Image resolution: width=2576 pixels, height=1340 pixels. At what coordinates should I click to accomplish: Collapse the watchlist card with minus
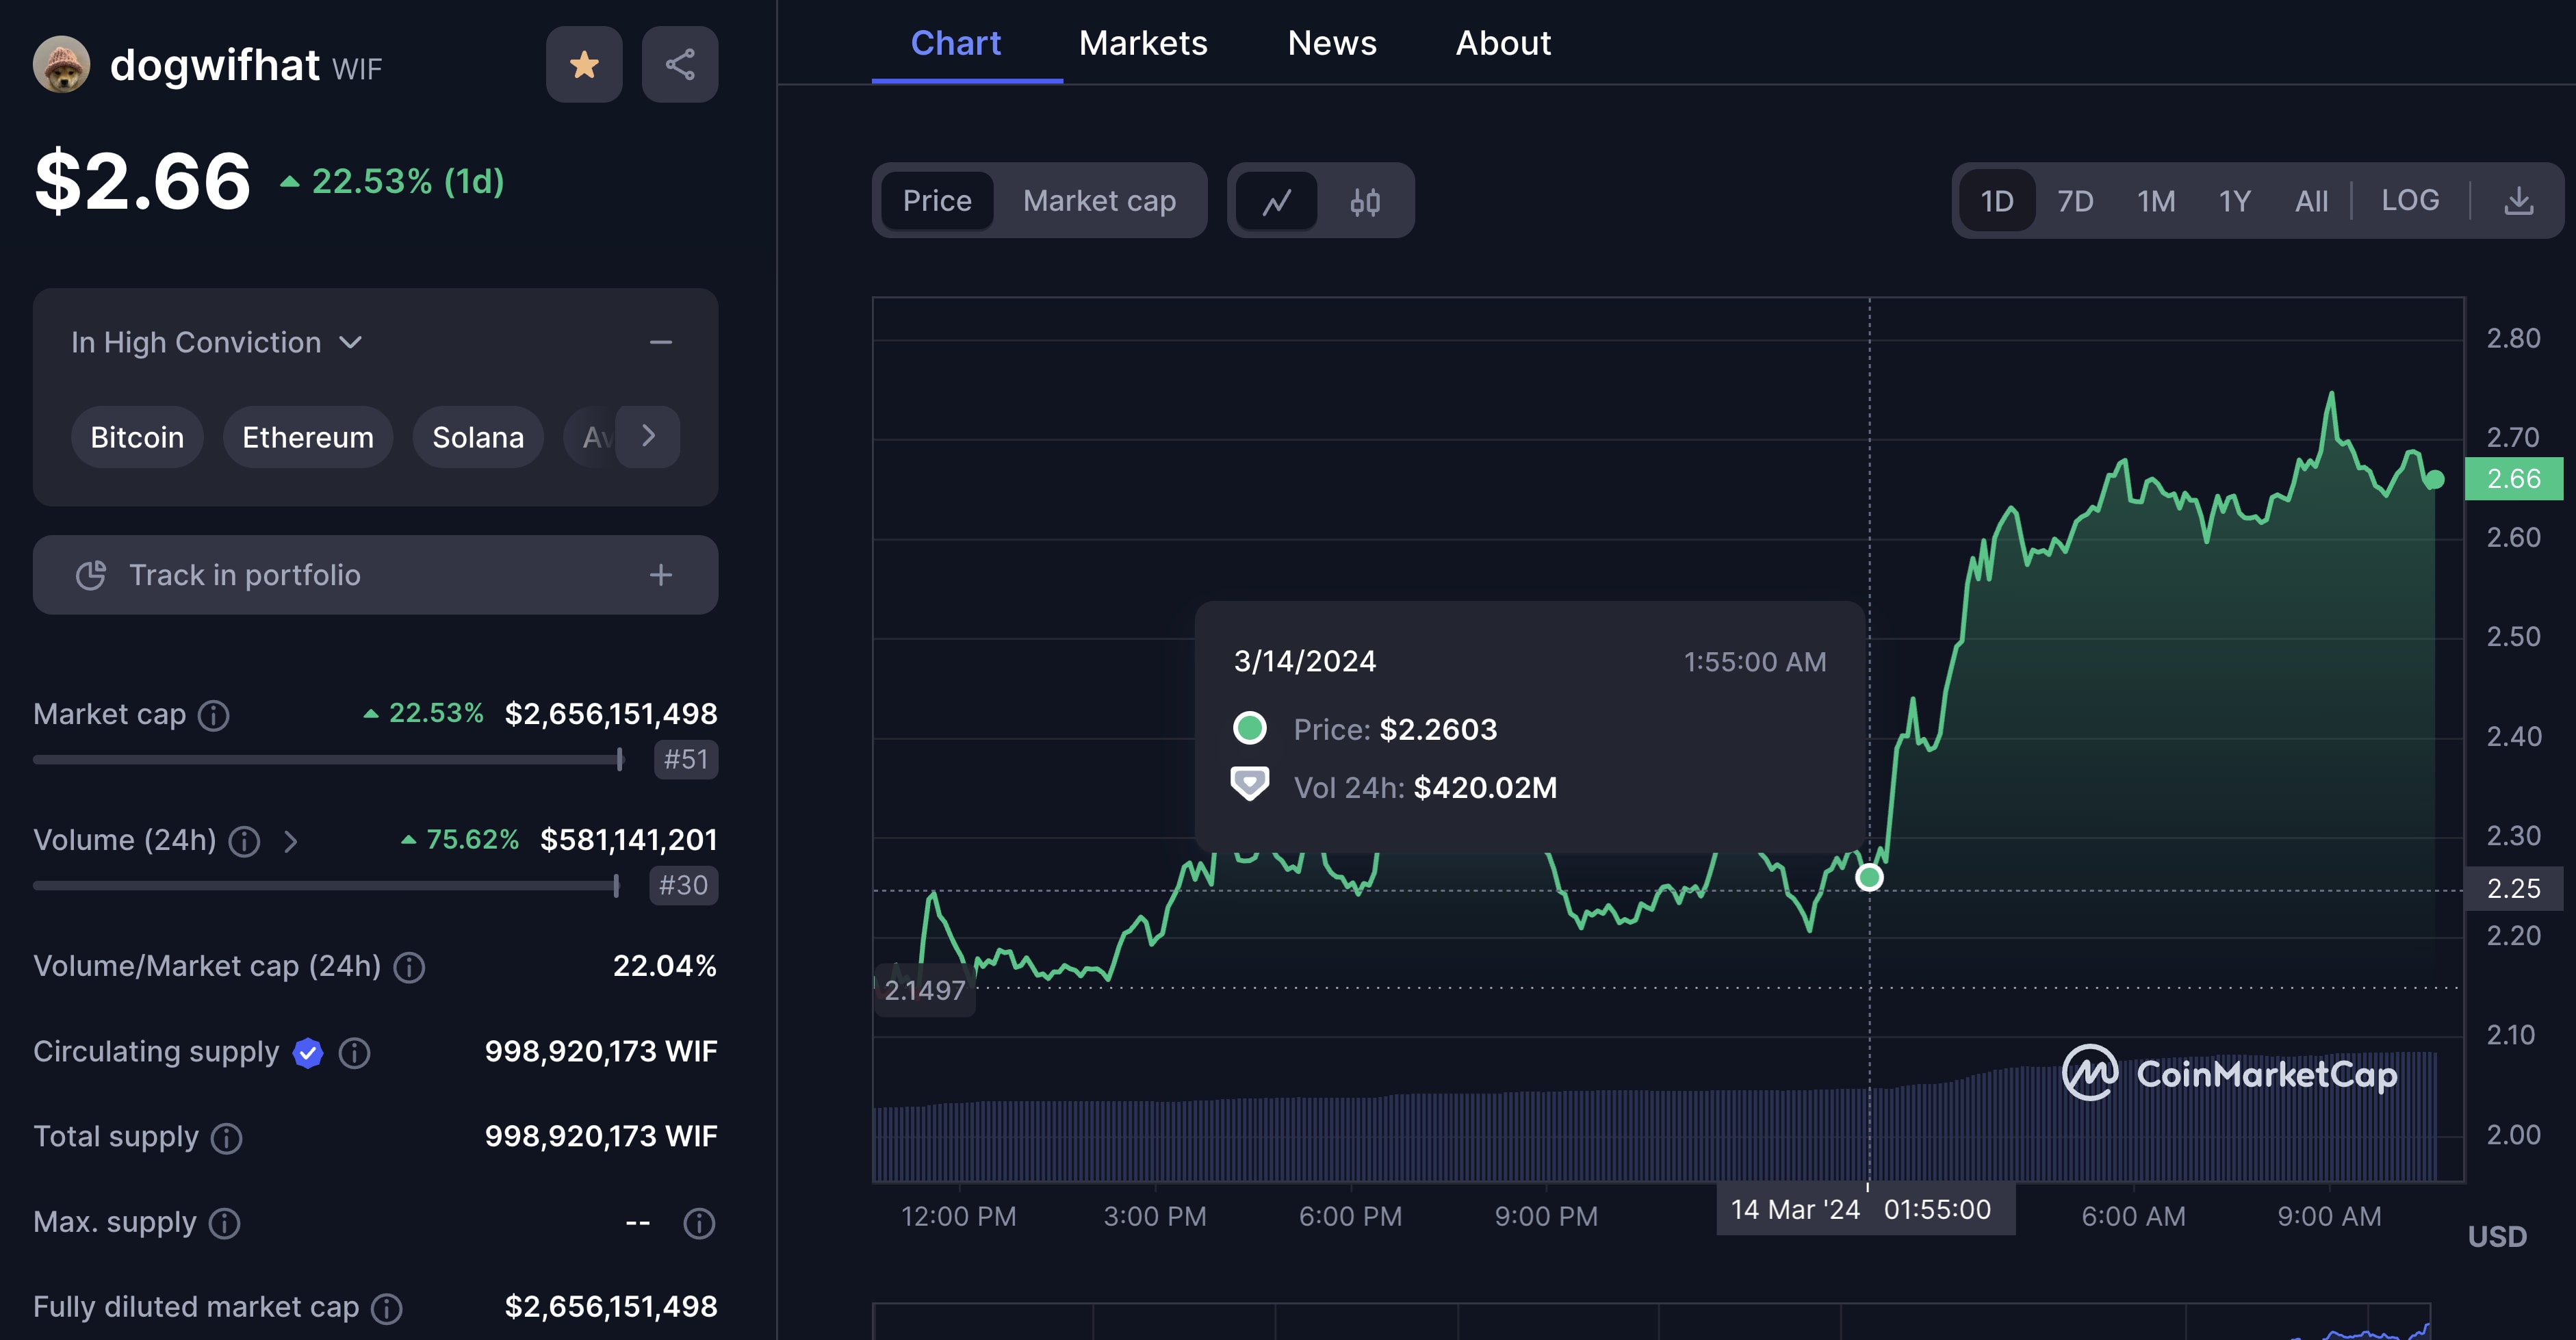tap(661, 343)
